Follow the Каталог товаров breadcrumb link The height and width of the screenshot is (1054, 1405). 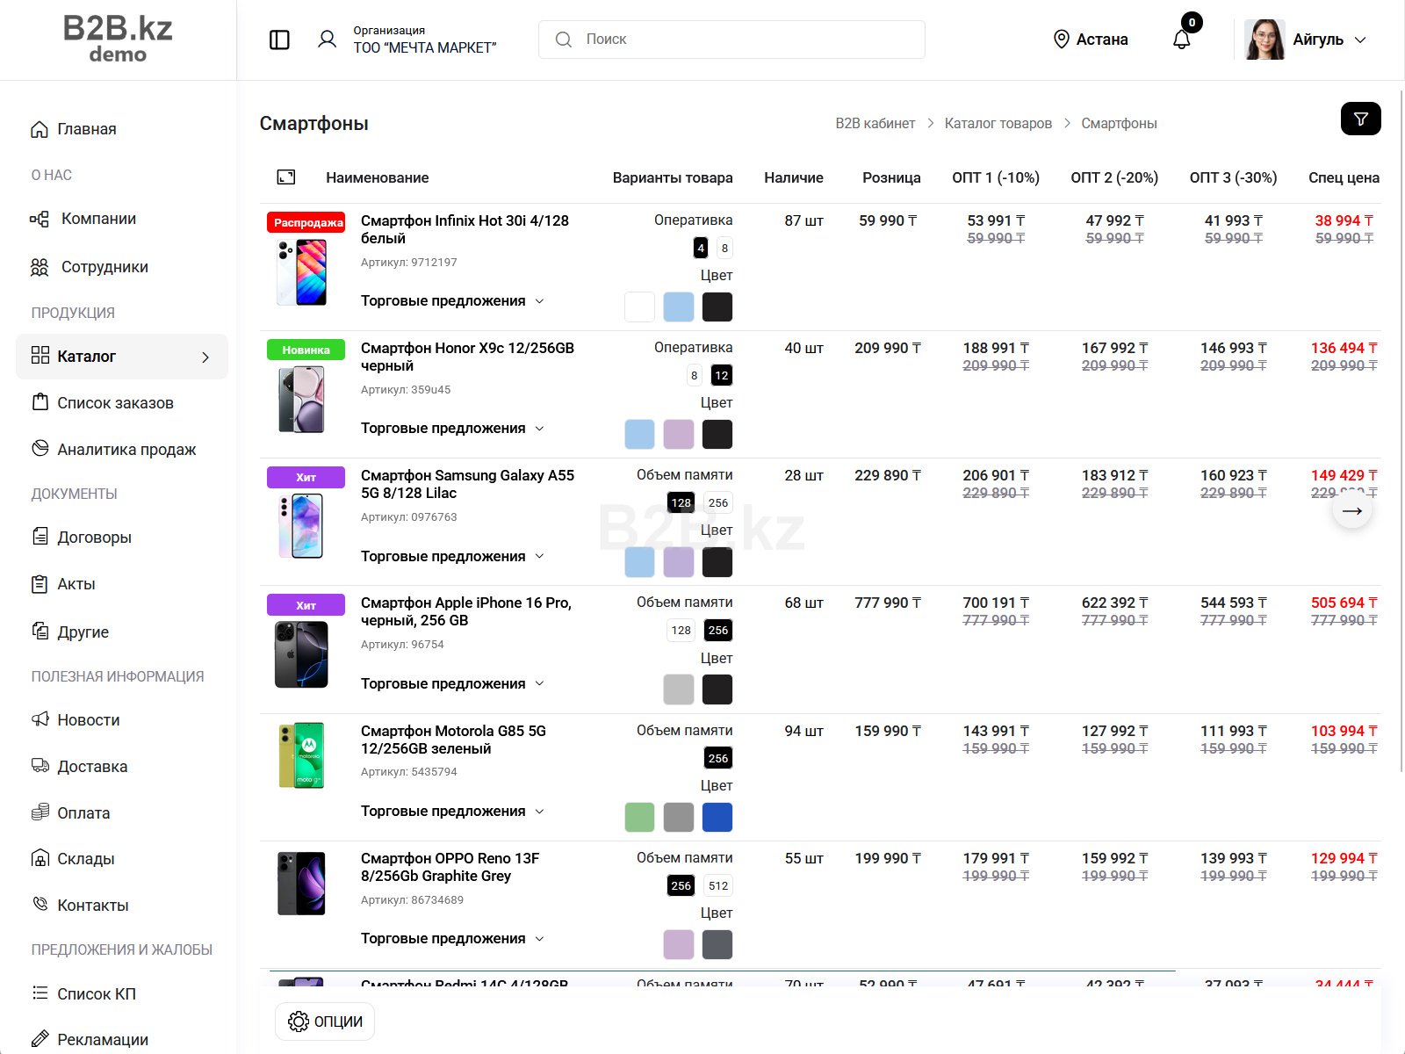pos(998,124)
